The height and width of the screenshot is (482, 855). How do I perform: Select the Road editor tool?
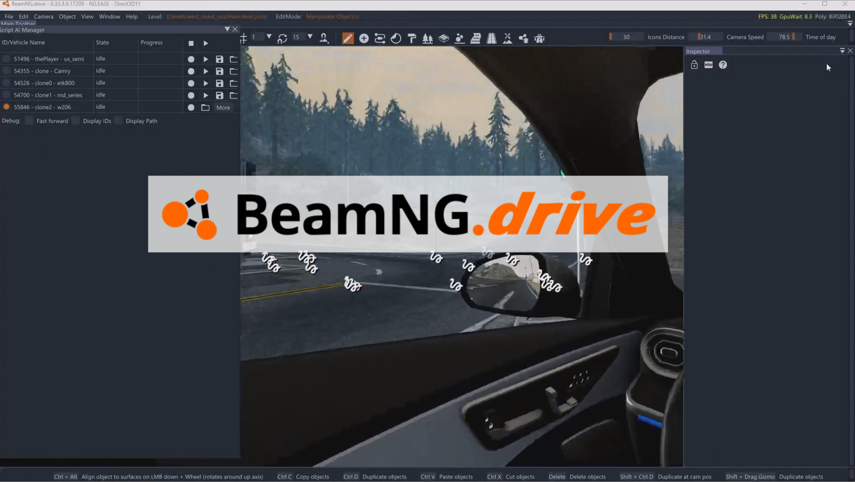coord(491,38)
